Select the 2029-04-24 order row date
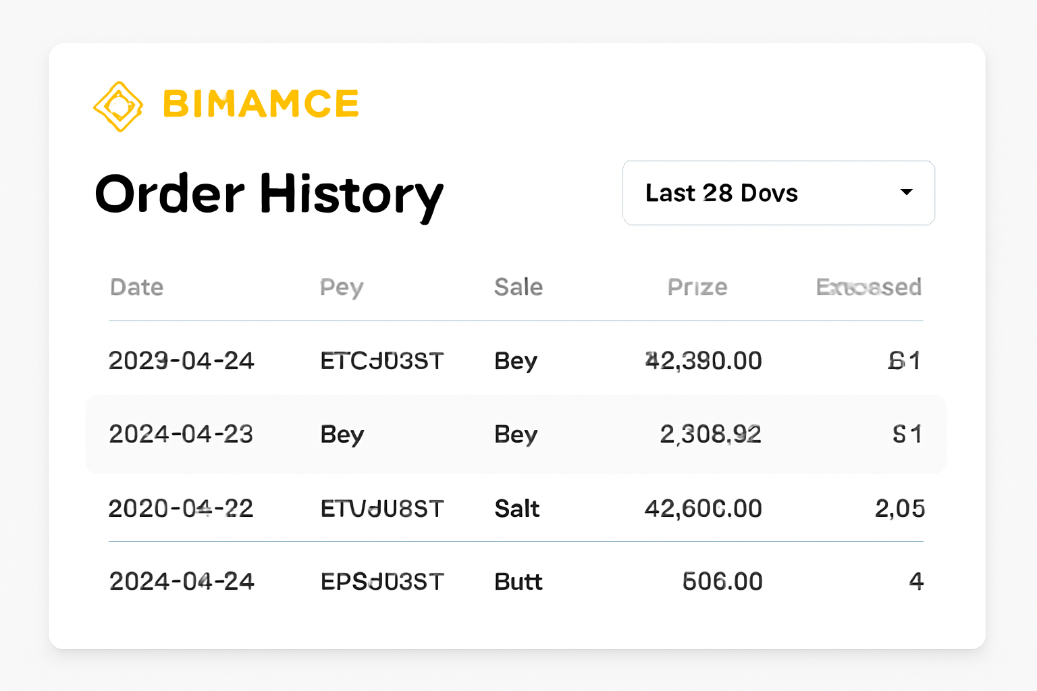 (x=181, y=361)
